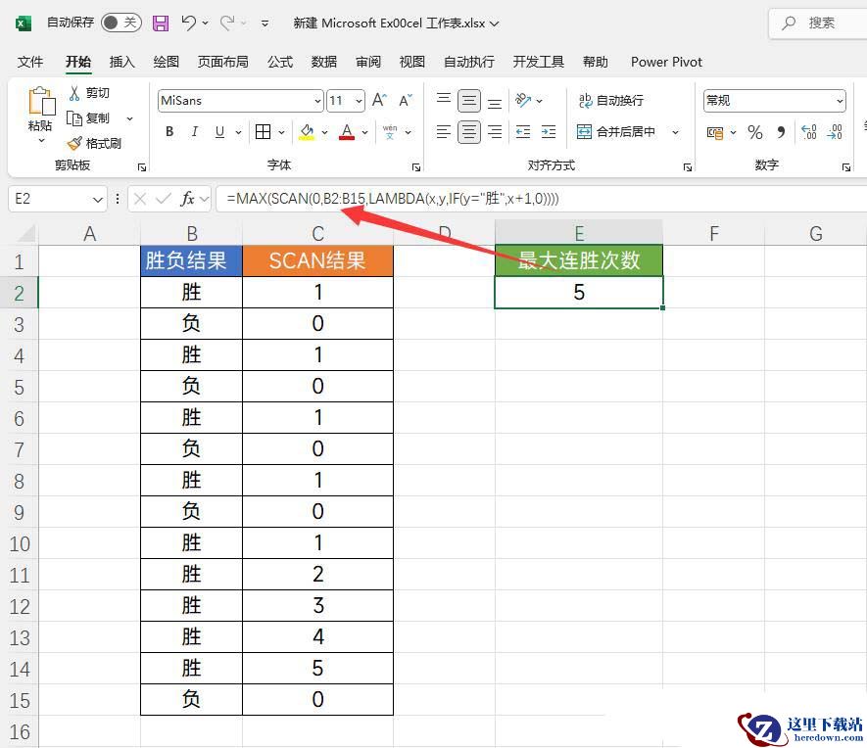Select middle vertical align icon
Image resolution: width=867 pixels, height=748 pixels.
469,101
